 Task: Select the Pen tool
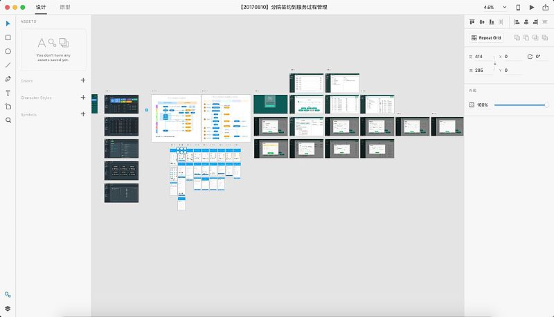[x=8, y=79]
